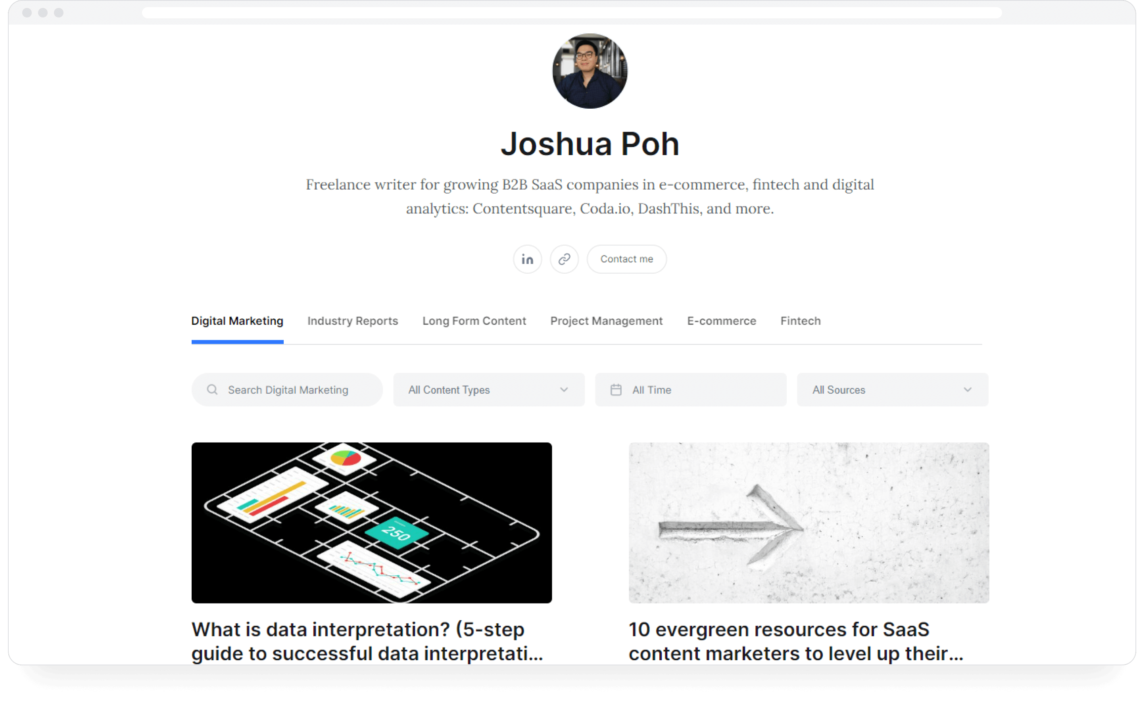This screenshot has width=1137, height=705.
Task: Select the Project Management tab
Action: click(606, 321)
